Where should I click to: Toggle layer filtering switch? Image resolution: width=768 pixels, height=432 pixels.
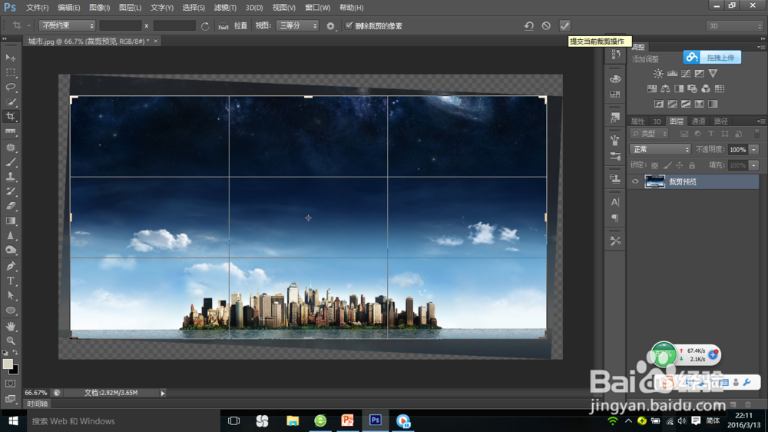(756, 134)
